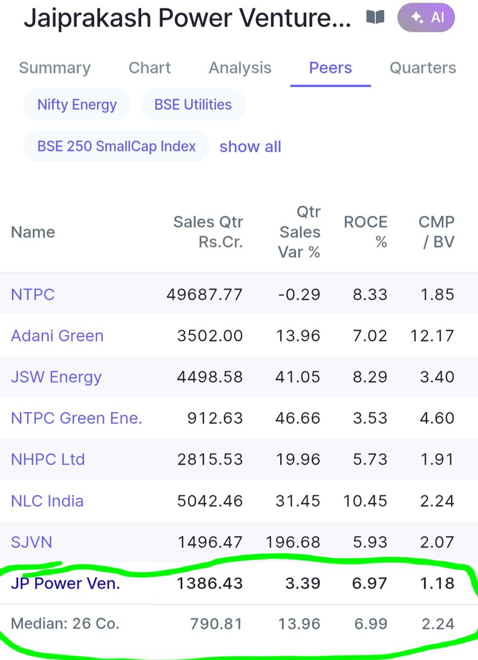The height and width of the screenshot is (660, 478).
Task: Sort by CMP / BV column header
Action: click(x=436, y=232)
